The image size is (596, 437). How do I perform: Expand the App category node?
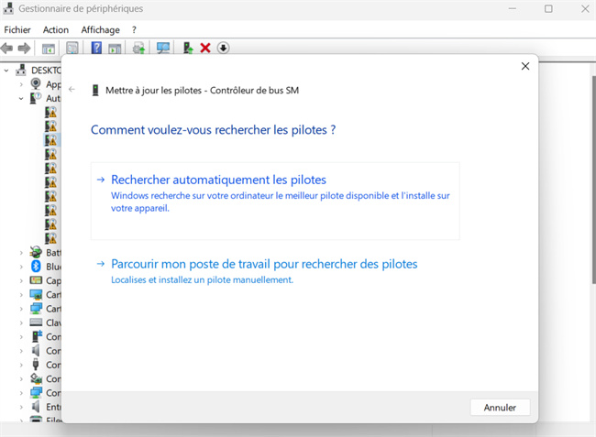[x=21, y=84]
